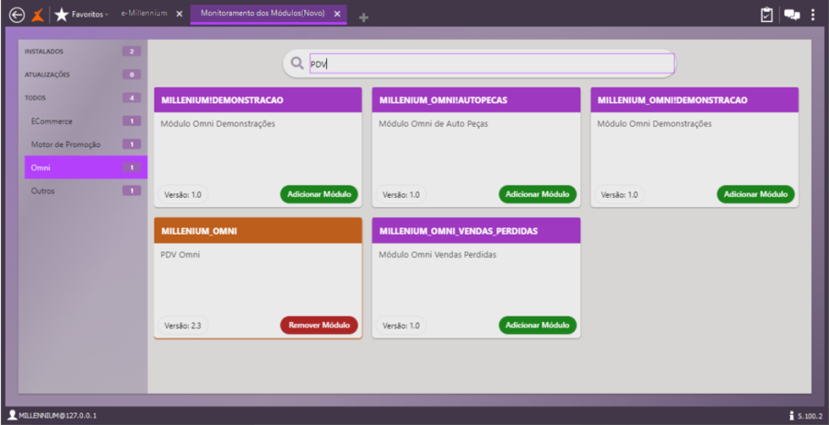Switch to the e-Millennium tab
The height and width of the screenshot is (425, 829).
[144, 13]
